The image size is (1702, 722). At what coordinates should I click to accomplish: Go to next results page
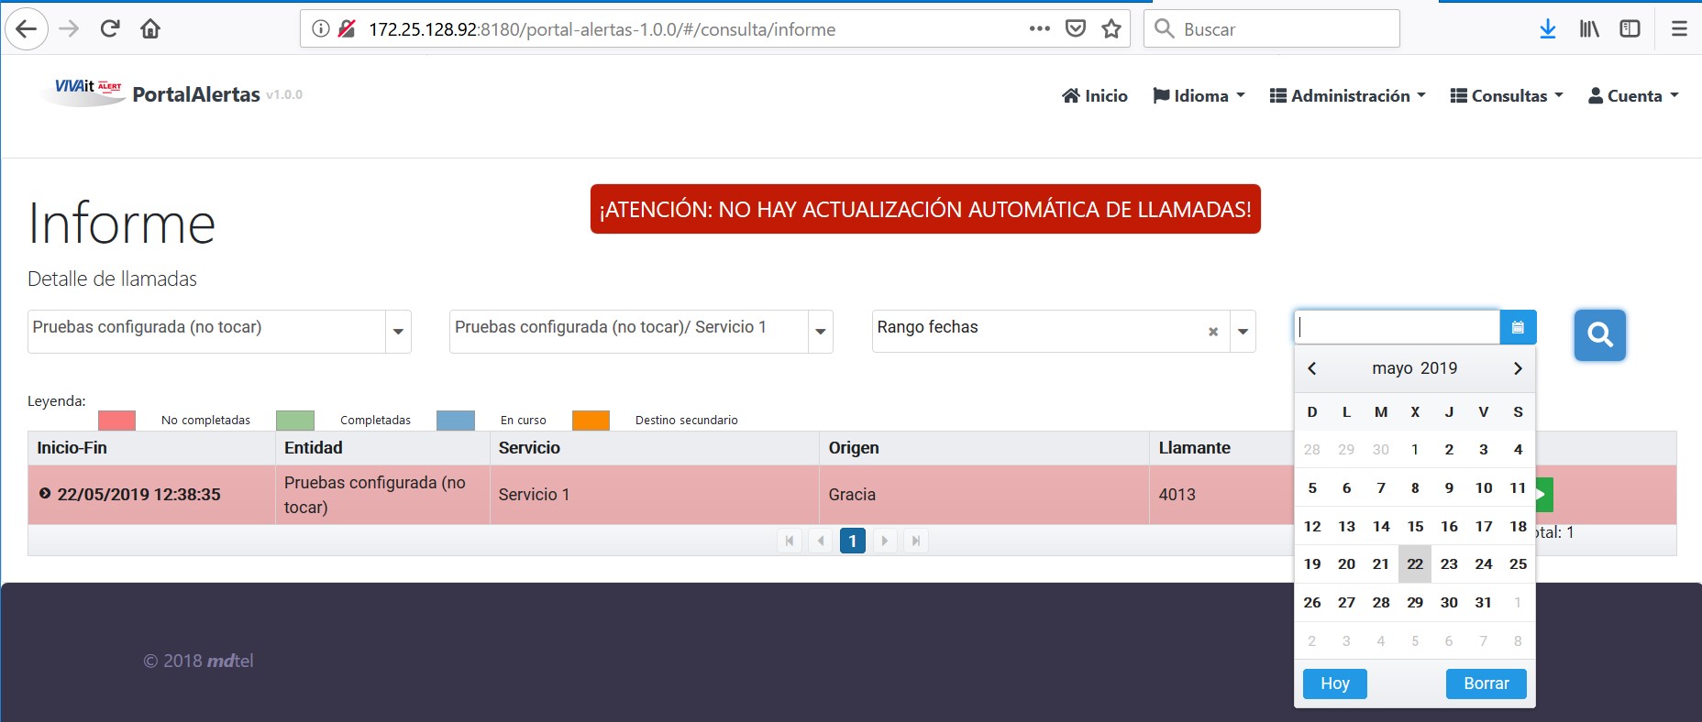point(884,541)
